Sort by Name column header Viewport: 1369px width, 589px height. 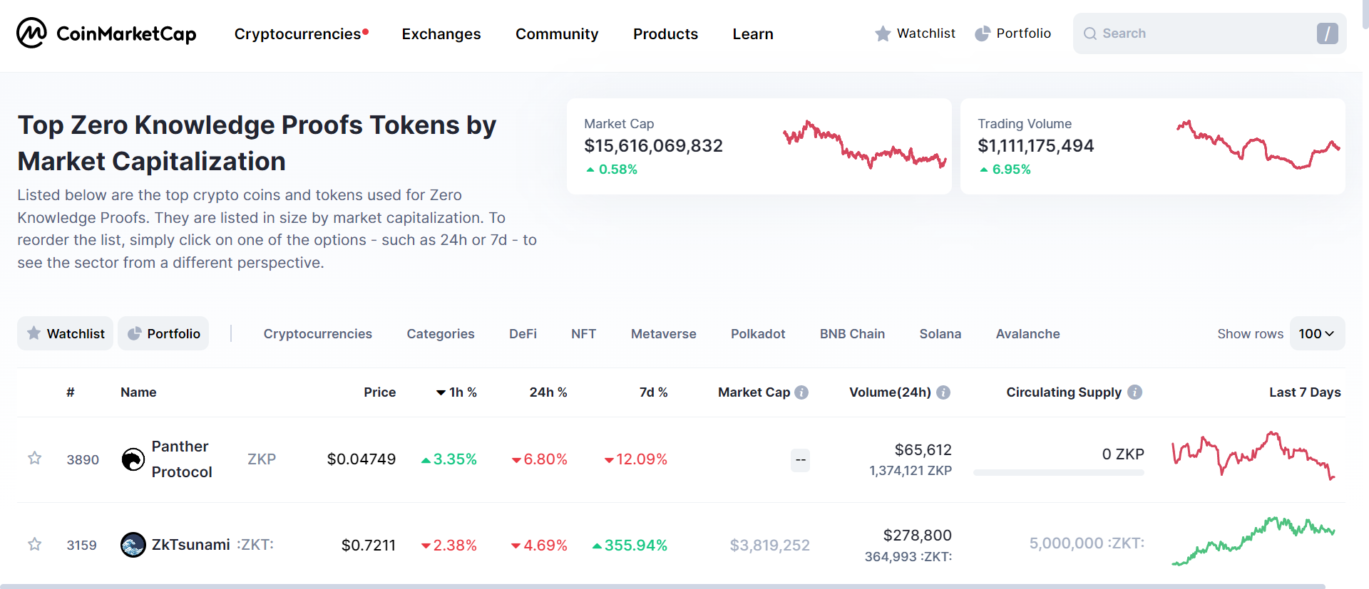138,392
